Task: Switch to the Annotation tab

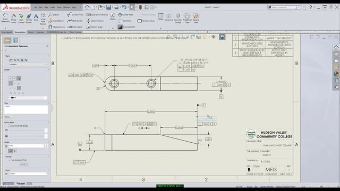Action: (20, 32)
